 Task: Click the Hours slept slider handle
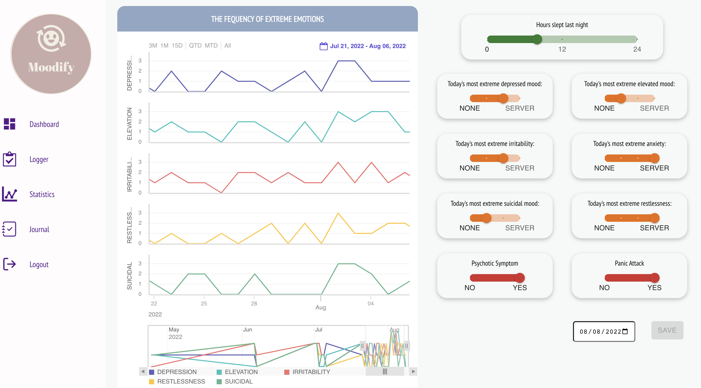[x=537, y=39]
